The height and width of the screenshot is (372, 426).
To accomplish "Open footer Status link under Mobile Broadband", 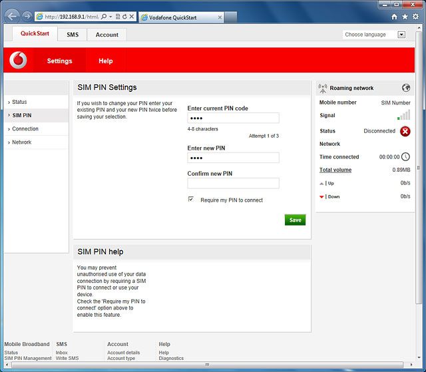I will point(11,353).
